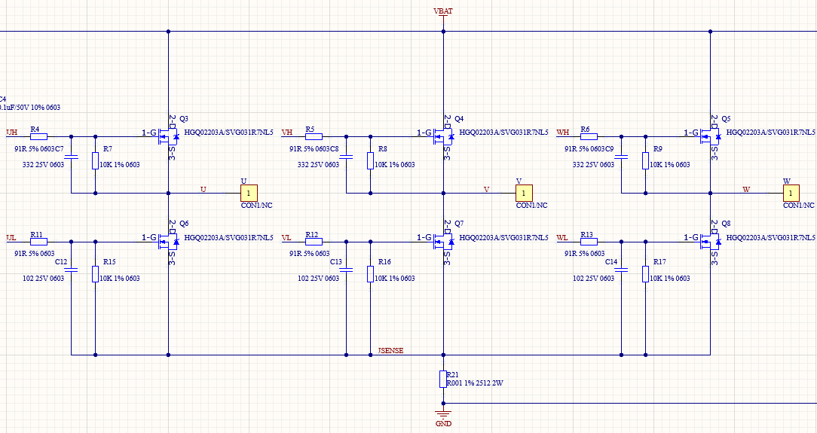Select the VBAT power port symbol
Image resolution: width=817 pixels, height=433 pixels.
[443, 12]
